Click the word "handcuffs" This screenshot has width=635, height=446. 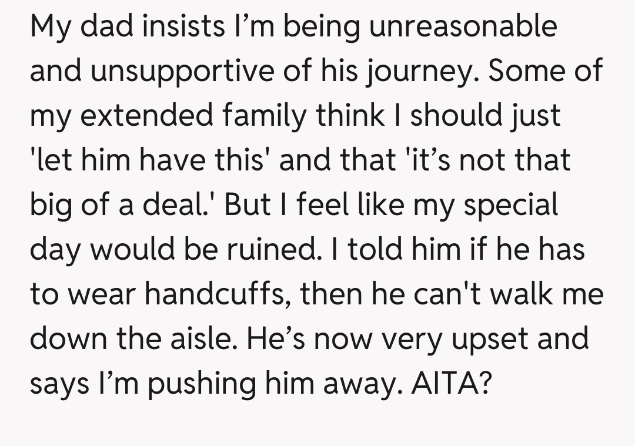click(218, 294)
